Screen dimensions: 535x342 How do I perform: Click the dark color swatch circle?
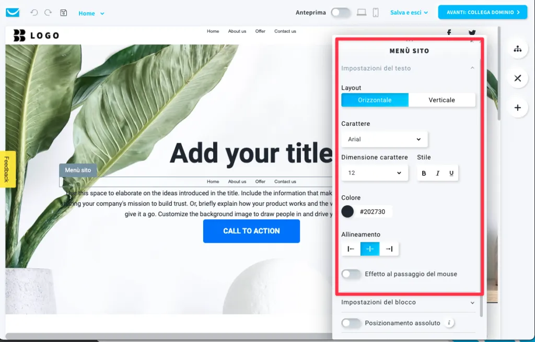pyautogui.click(x=347, y=211)
